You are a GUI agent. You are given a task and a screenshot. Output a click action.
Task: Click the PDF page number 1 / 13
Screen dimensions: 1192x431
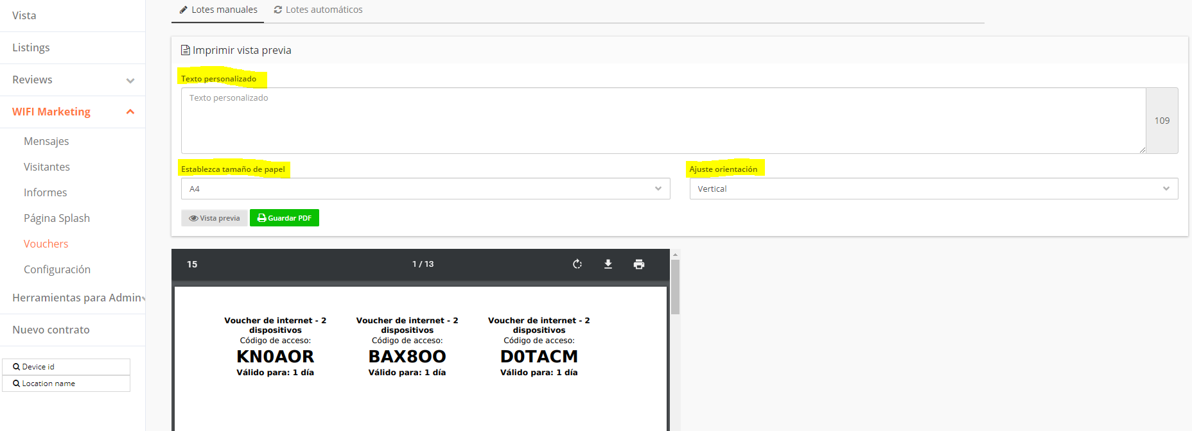(423, 264)
